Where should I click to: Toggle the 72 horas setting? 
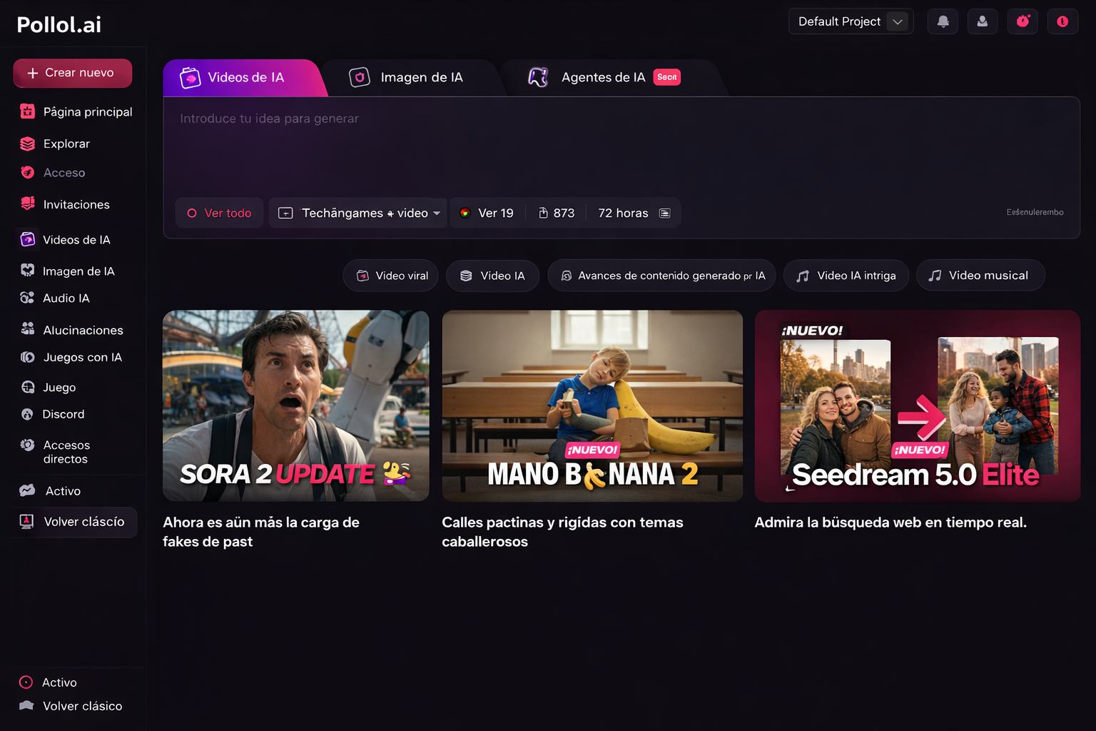634,213
